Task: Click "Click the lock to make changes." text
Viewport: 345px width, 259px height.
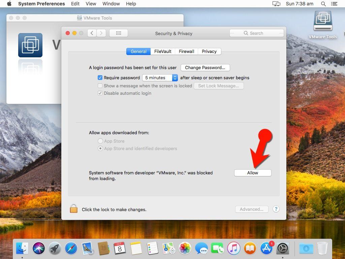Action: [114, 209]
